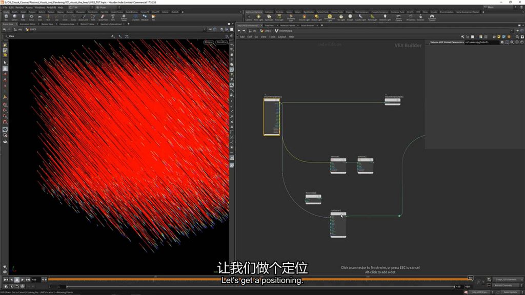Select the volumevopoutput1 node
525x295 pixels.
click(392, 101)
